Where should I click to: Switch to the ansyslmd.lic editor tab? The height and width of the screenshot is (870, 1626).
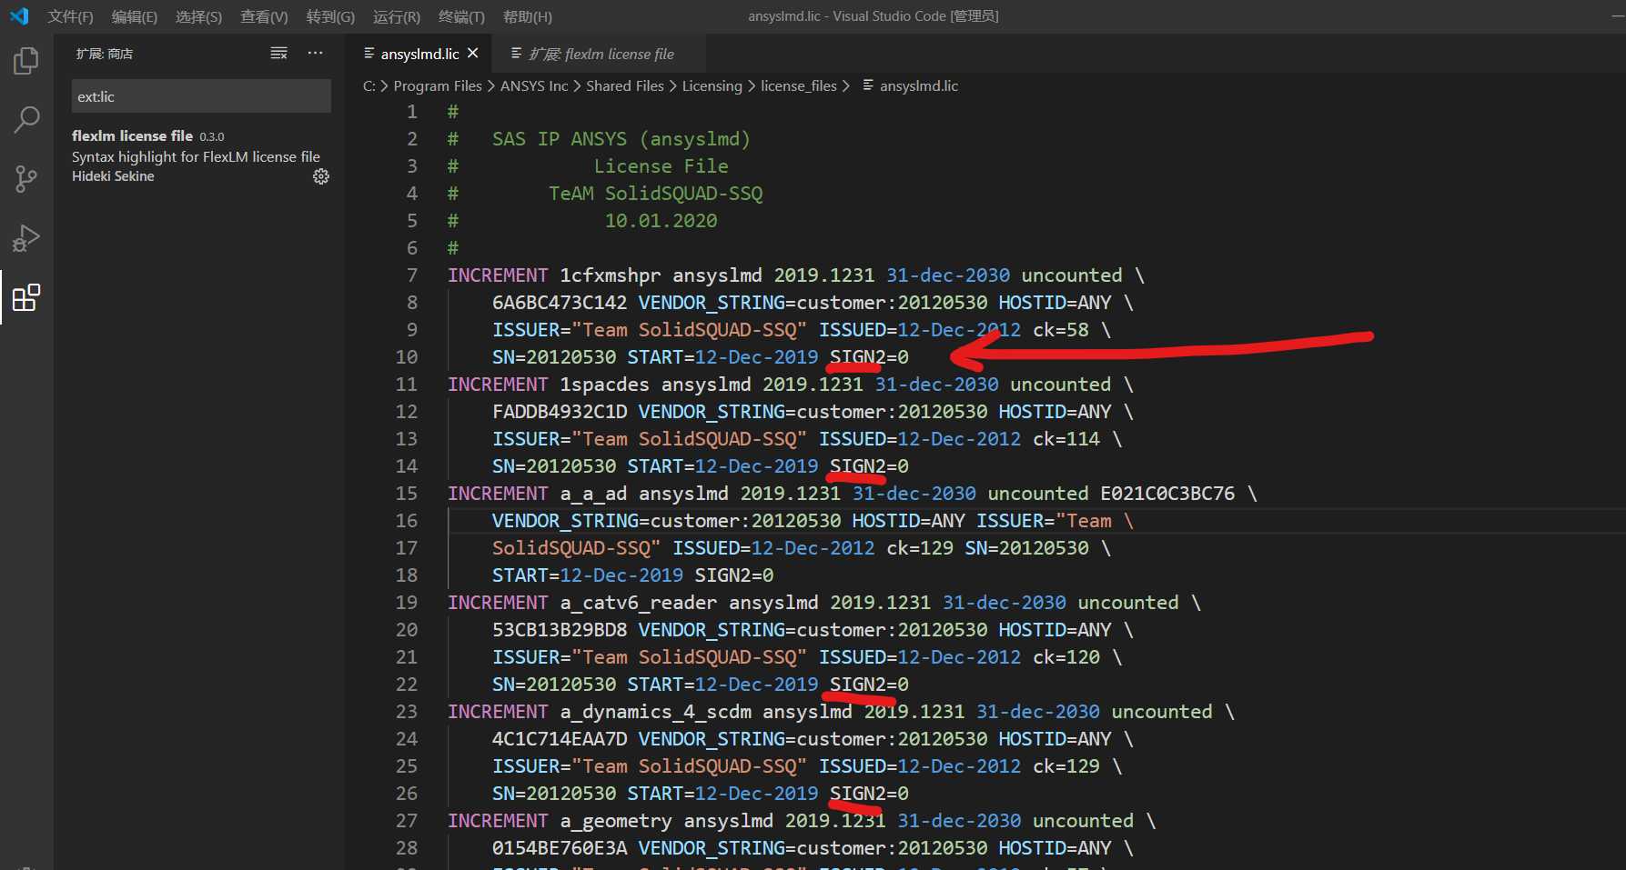pyautogui.click(x=419, y=54)
